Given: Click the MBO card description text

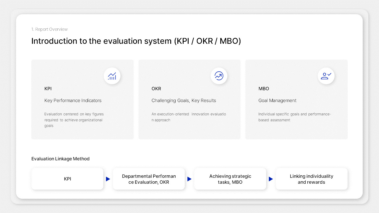Looking at the screenshot, I should pos(295,117).
